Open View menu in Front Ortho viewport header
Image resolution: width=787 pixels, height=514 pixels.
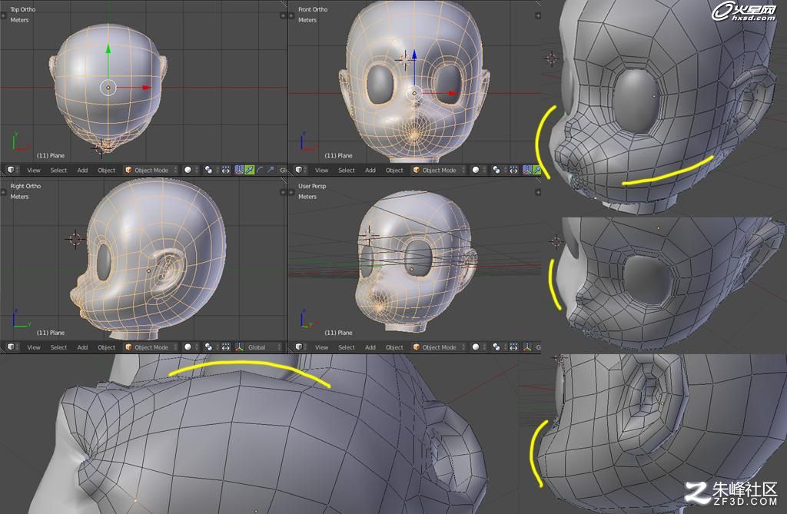pos(322,170)
